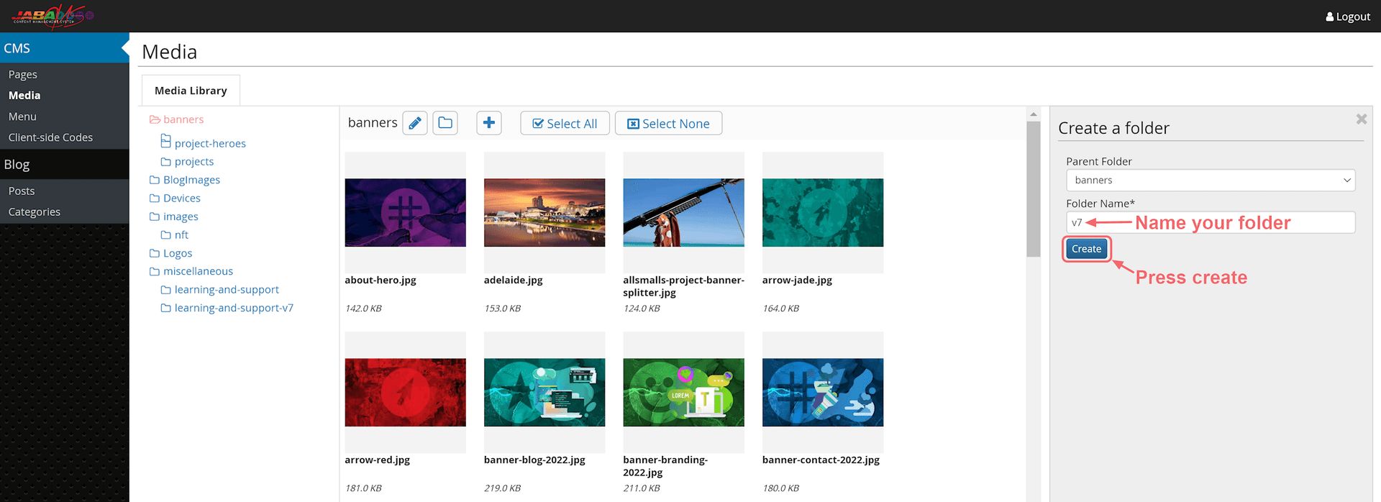Click the media grid scrollbar thumb
The width and height of the screenshot is (1381, 502).
(1034, 189)
